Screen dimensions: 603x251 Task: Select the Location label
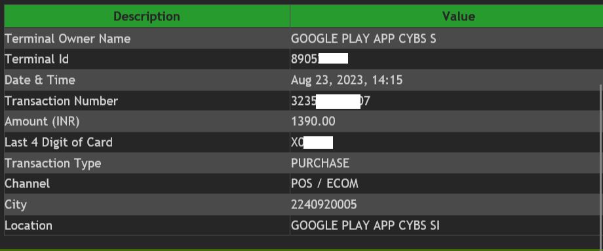[x=28, y=225]
